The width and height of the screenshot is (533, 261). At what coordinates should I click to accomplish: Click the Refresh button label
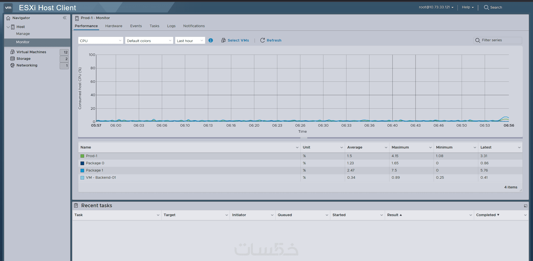click(274, 40)
